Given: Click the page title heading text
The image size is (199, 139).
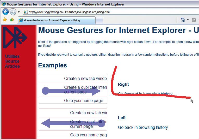Looking at the screenshot, I should pos(119,30).
